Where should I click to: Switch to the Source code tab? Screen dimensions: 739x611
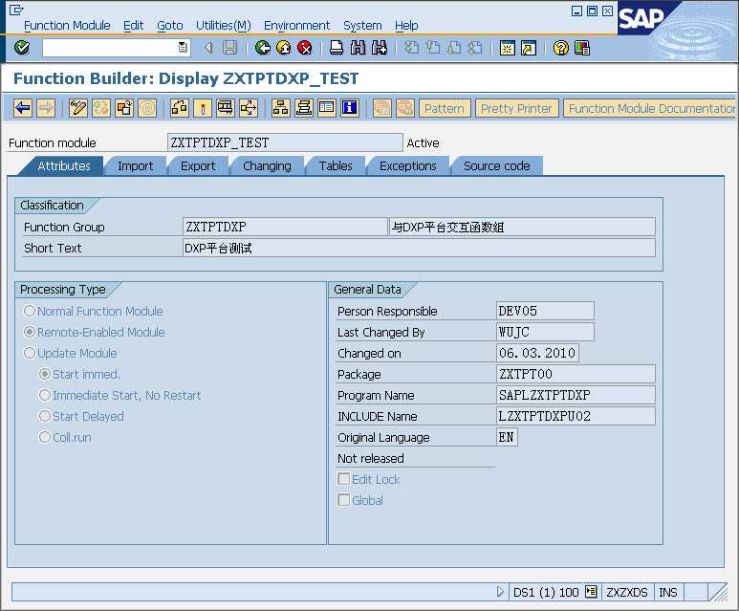(497, 166)
